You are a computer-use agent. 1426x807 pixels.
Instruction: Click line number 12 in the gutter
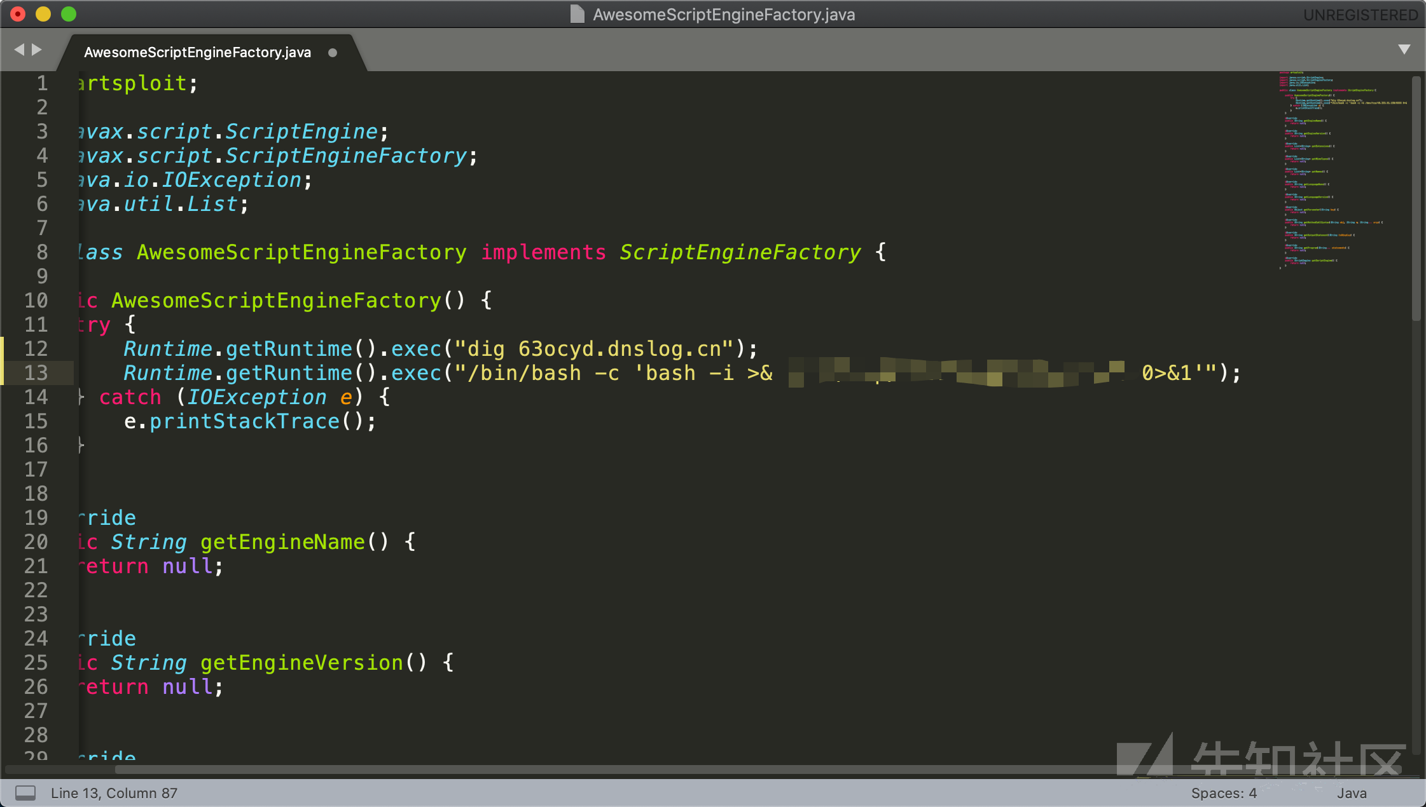pos(36,349)
